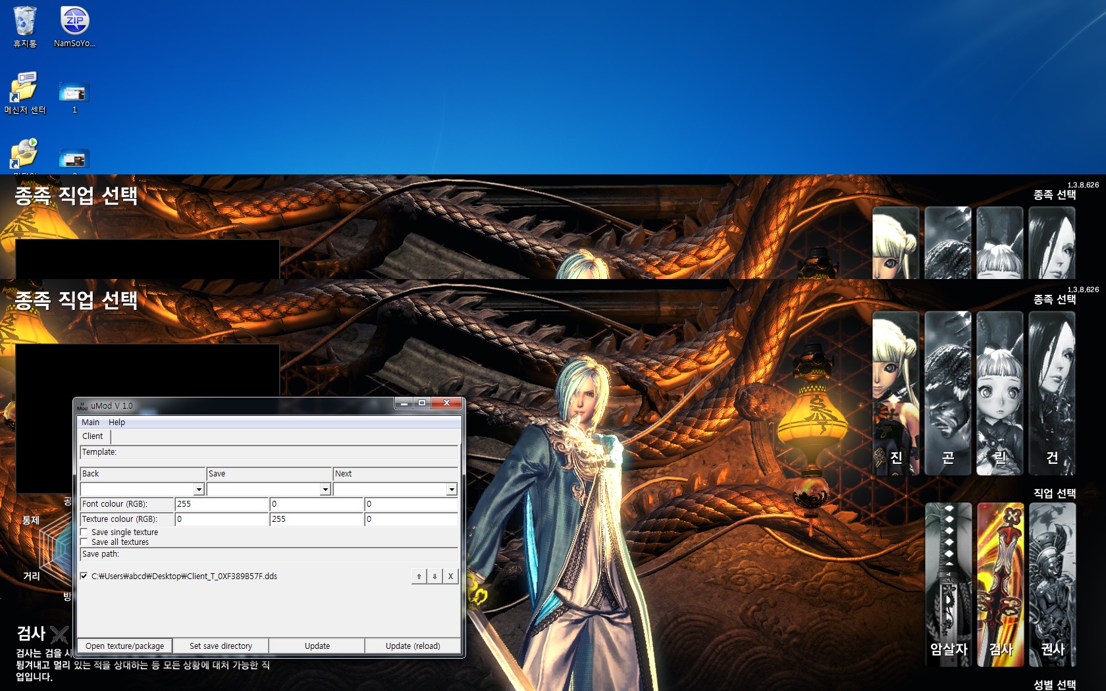Click the Open texture/package button

click(124, 646)
